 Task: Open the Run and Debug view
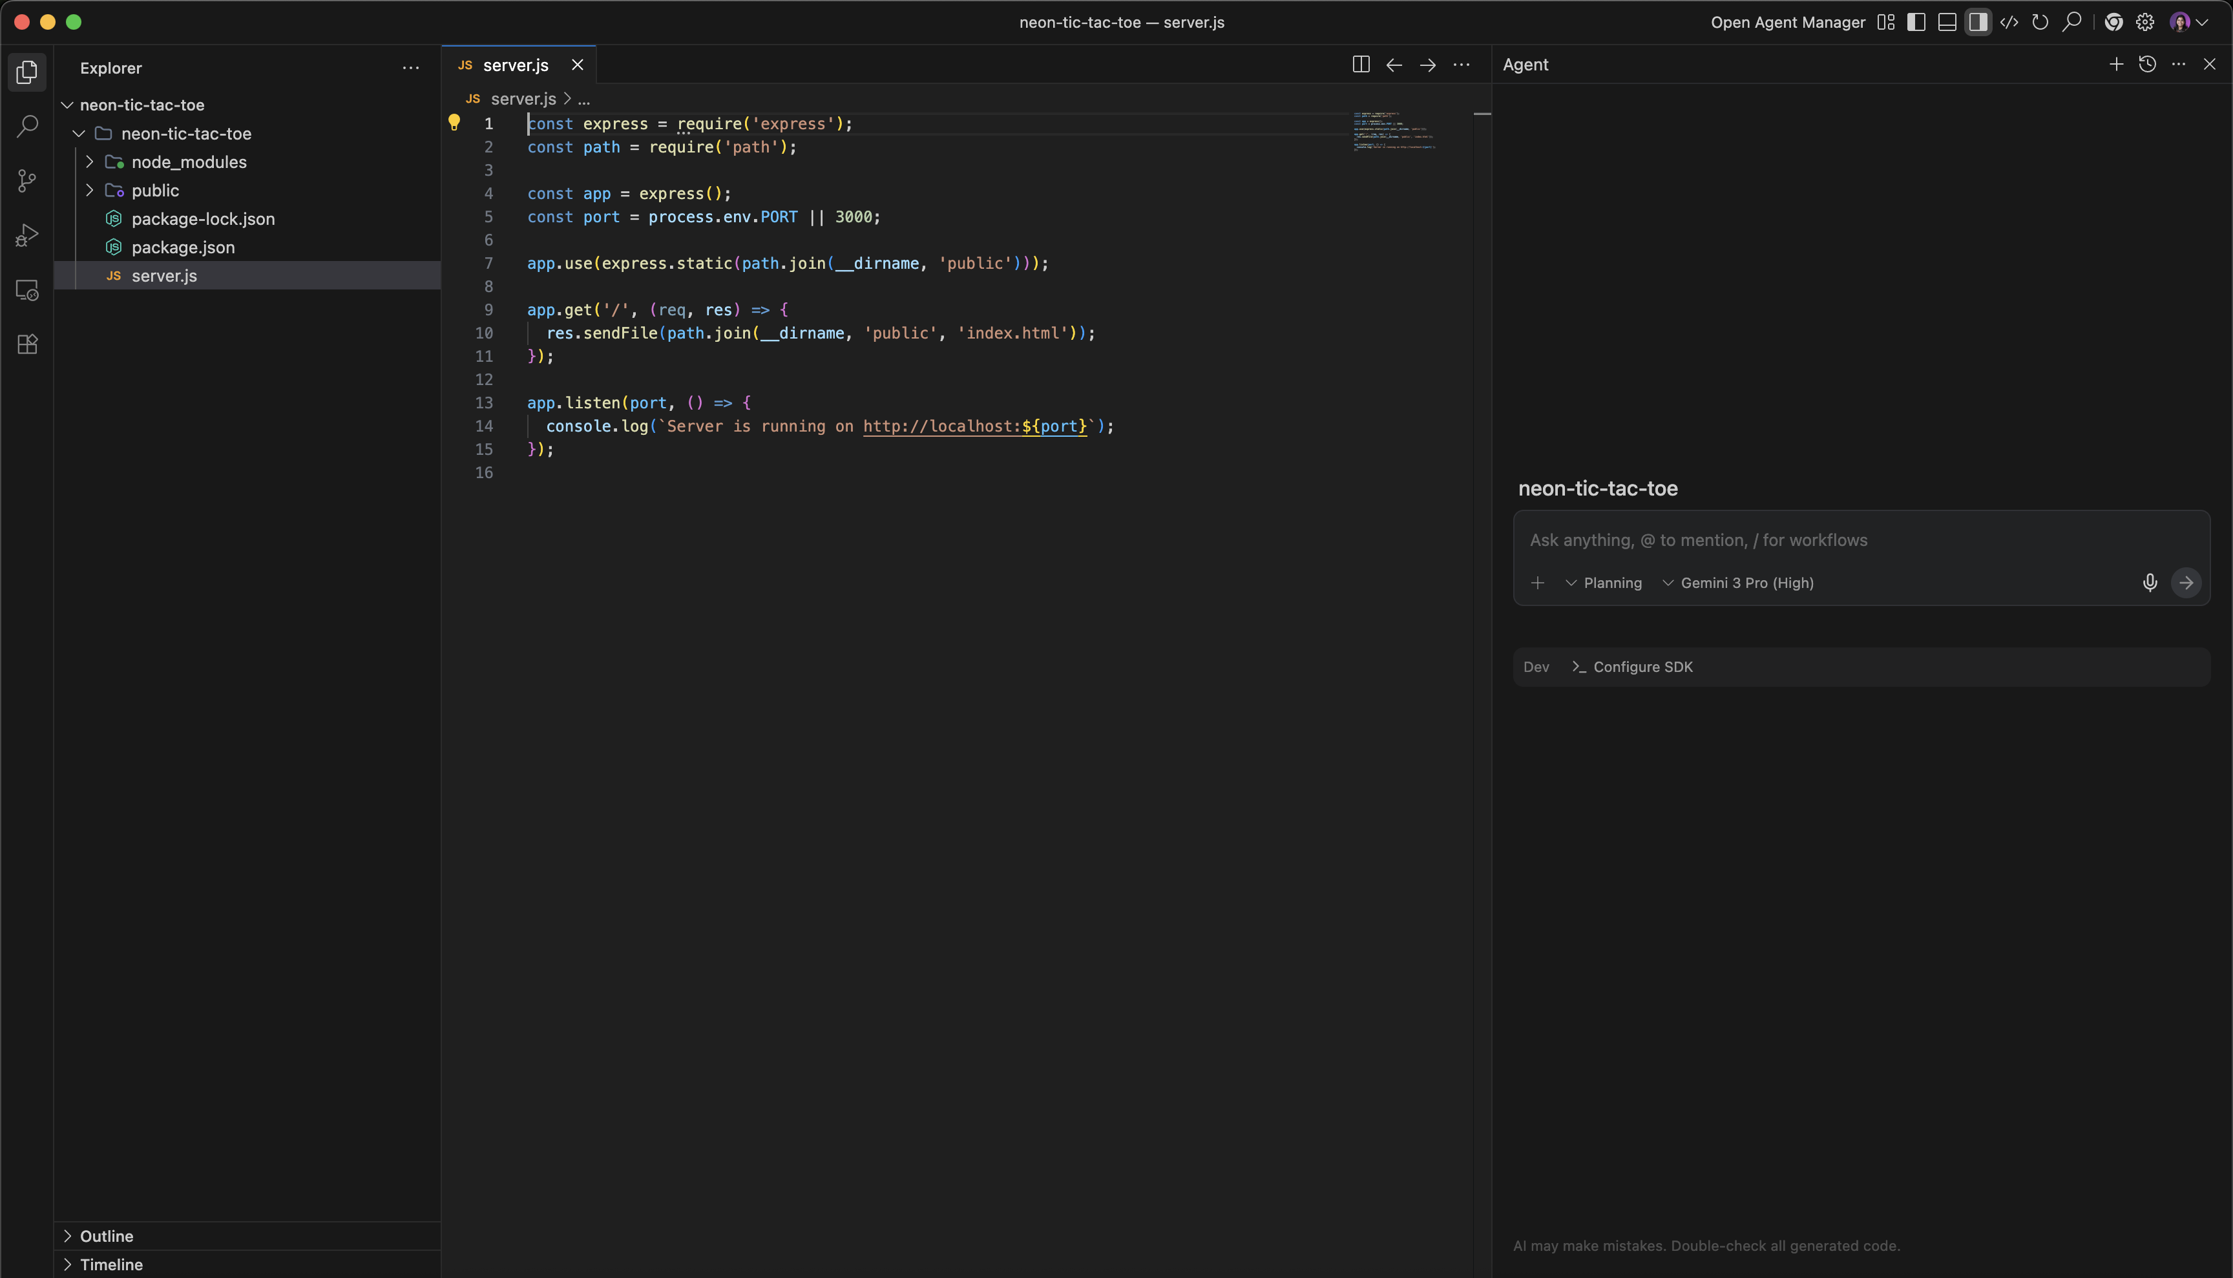click(27, 235)
